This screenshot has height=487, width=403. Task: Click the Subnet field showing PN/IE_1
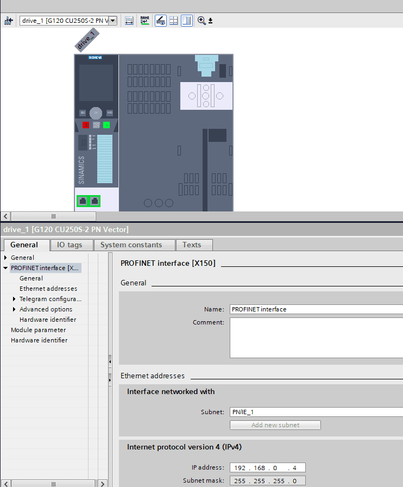[x=316, y=412]
